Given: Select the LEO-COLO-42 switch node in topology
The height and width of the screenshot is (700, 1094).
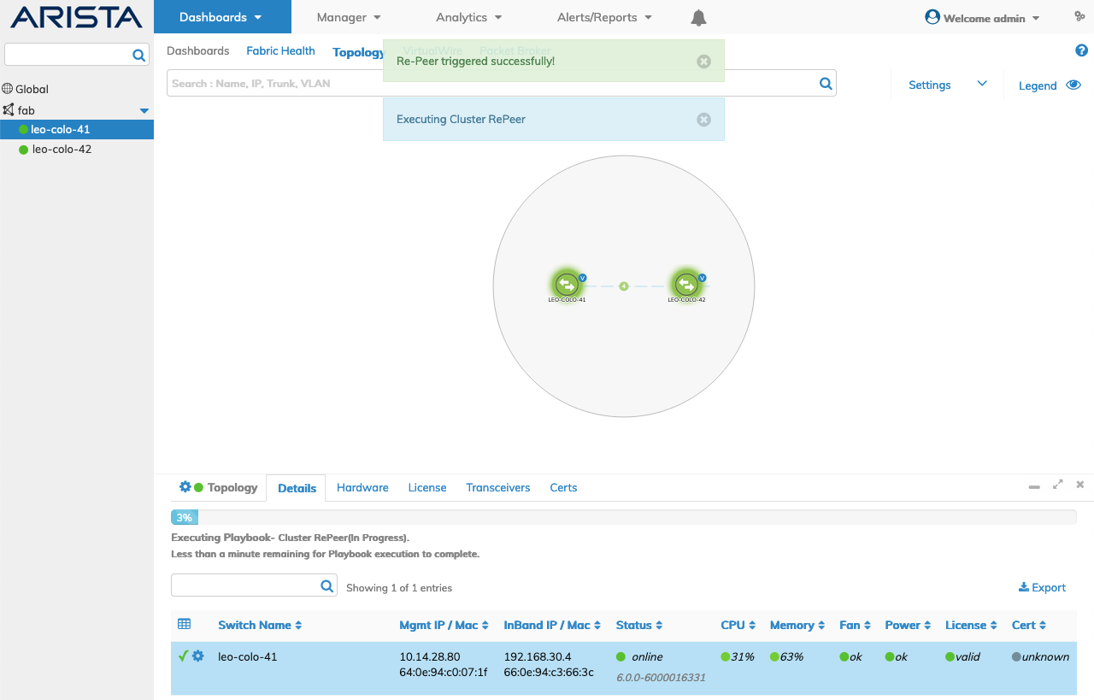Looking at the screenshot, I should coord(686,284).
